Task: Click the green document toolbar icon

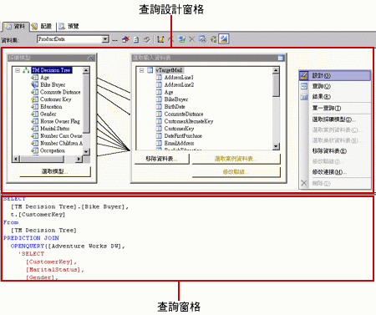Action: [136, 39]
